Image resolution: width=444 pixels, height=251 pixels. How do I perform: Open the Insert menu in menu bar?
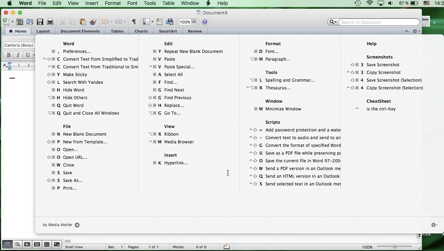click(x=92, y=3)
